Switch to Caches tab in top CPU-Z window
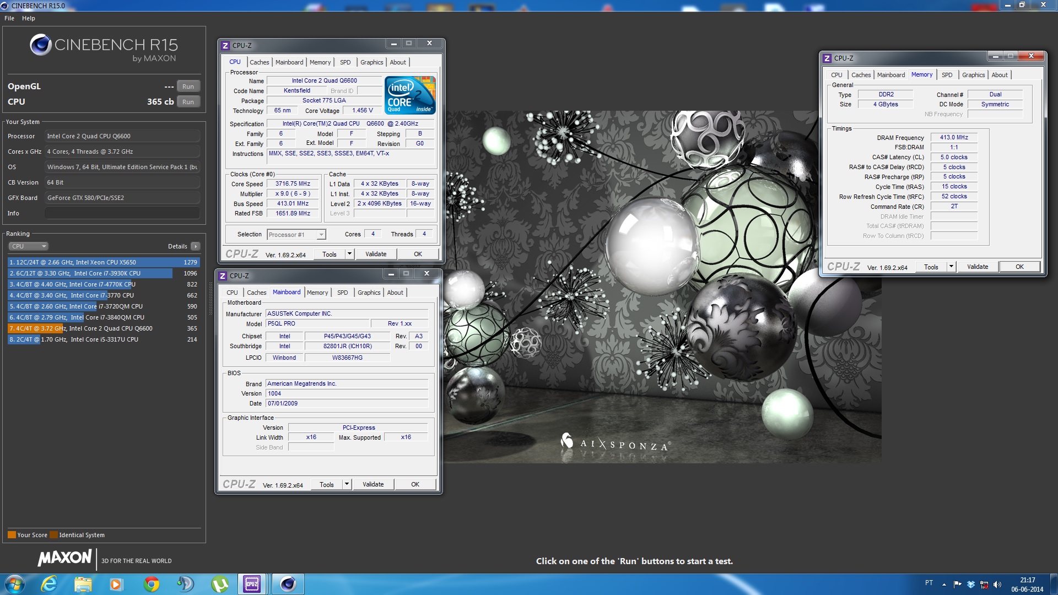 (259, 62)
